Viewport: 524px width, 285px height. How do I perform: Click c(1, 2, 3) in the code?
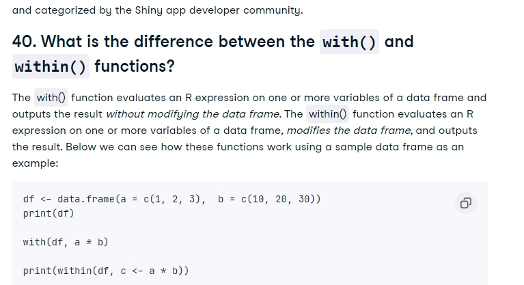pyautogui.click(x=171, y=200)
